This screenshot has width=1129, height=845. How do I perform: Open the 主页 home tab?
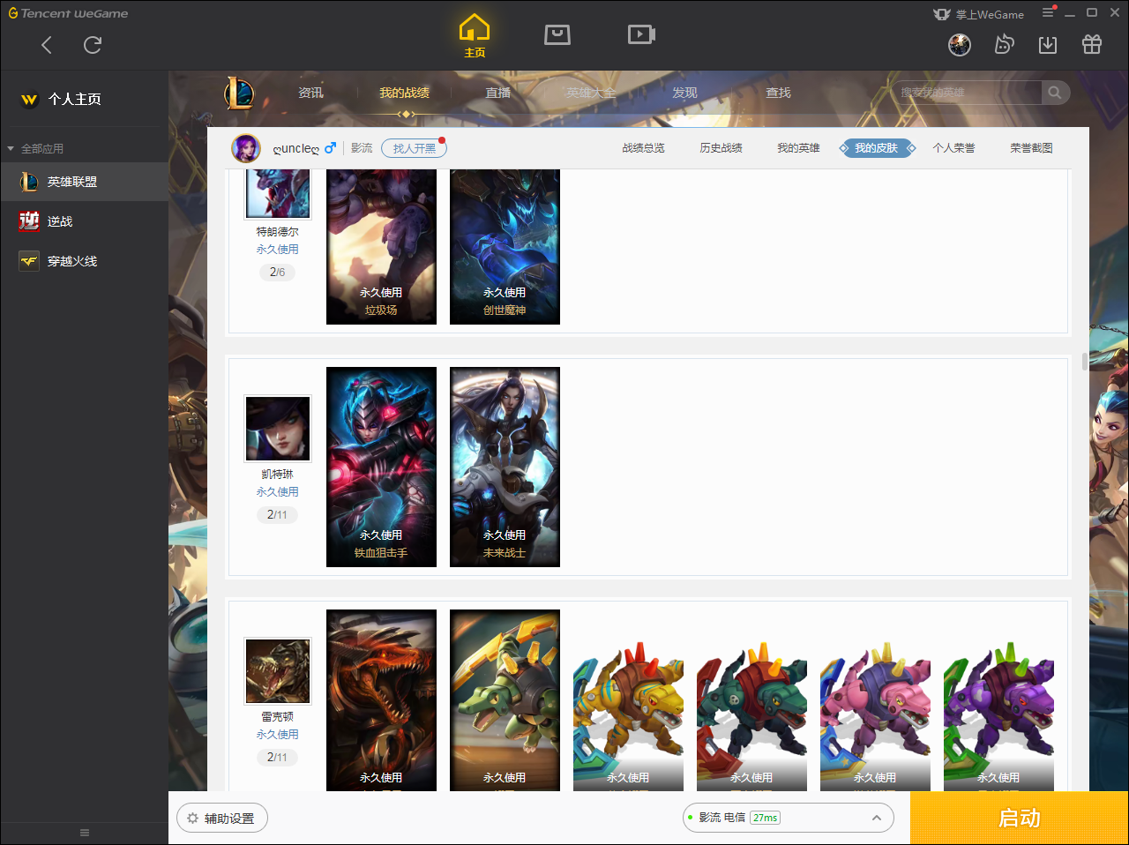(475, 36)
